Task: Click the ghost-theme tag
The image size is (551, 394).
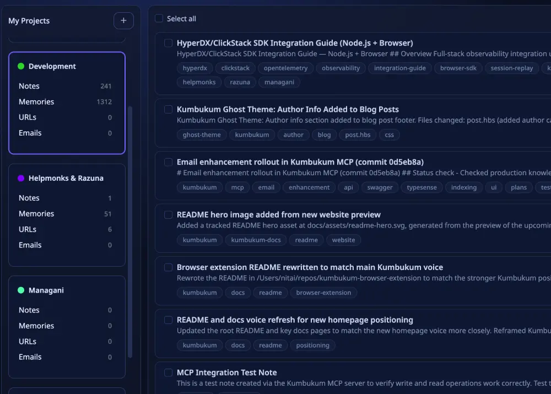Action: point(202,135)
